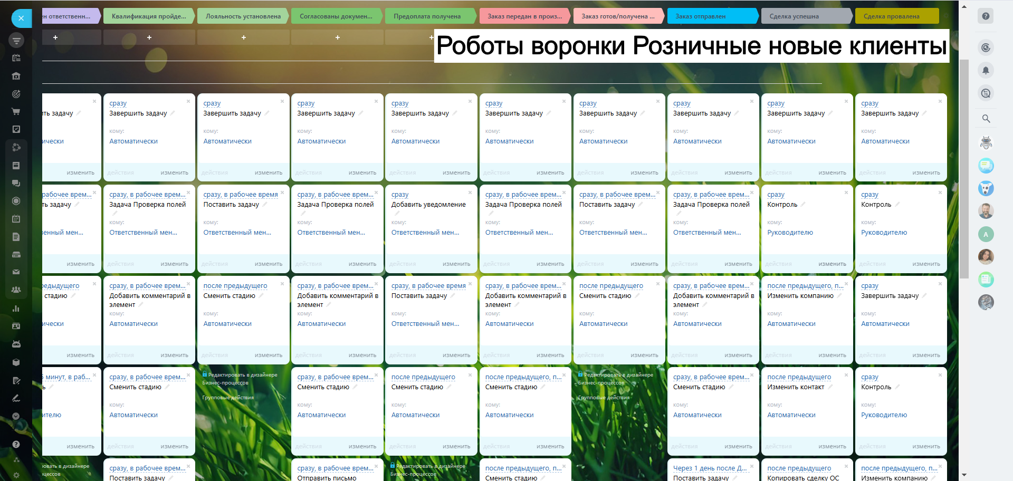
Task: Open Групповые действия under Заказ готов column
Action: point(604,398)
